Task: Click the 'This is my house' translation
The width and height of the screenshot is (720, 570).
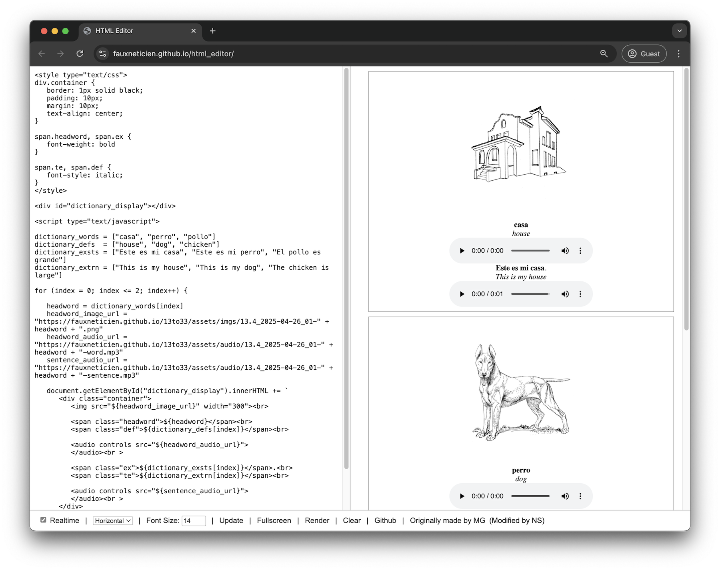Action: click(521, 277)
